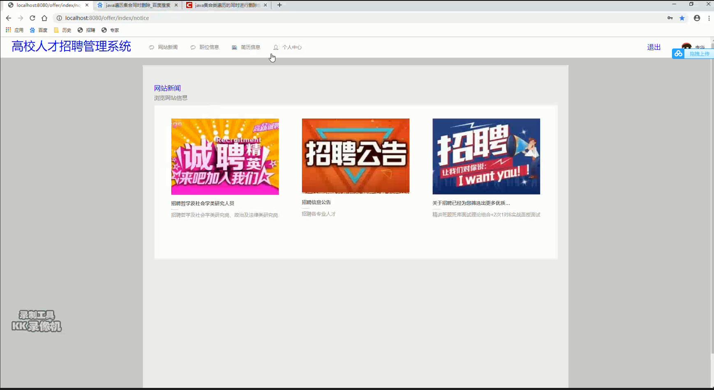
Task: Open the 职位信息 menu item
Action: pos(205,47)
